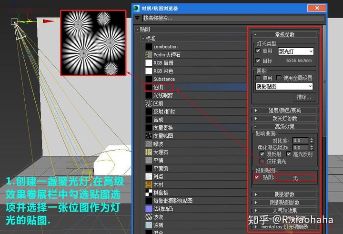Select the 合成 map icon
The image size is (343, 234).
(149, 120)
